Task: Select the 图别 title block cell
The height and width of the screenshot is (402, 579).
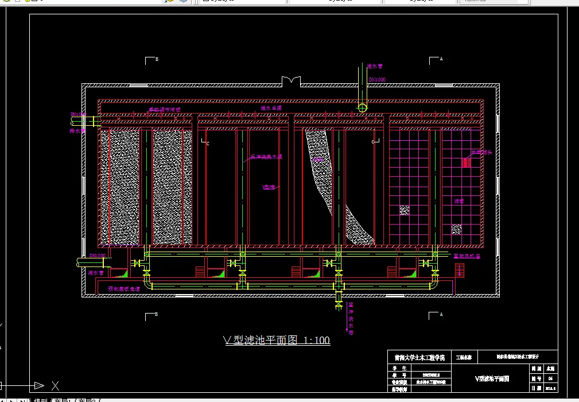Action: [536, 369]
